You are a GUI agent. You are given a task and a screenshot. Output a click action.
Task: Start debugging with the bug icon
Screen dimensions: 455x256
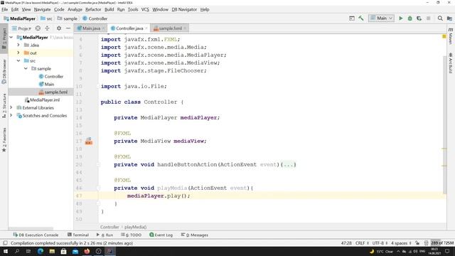click(409, 18)
